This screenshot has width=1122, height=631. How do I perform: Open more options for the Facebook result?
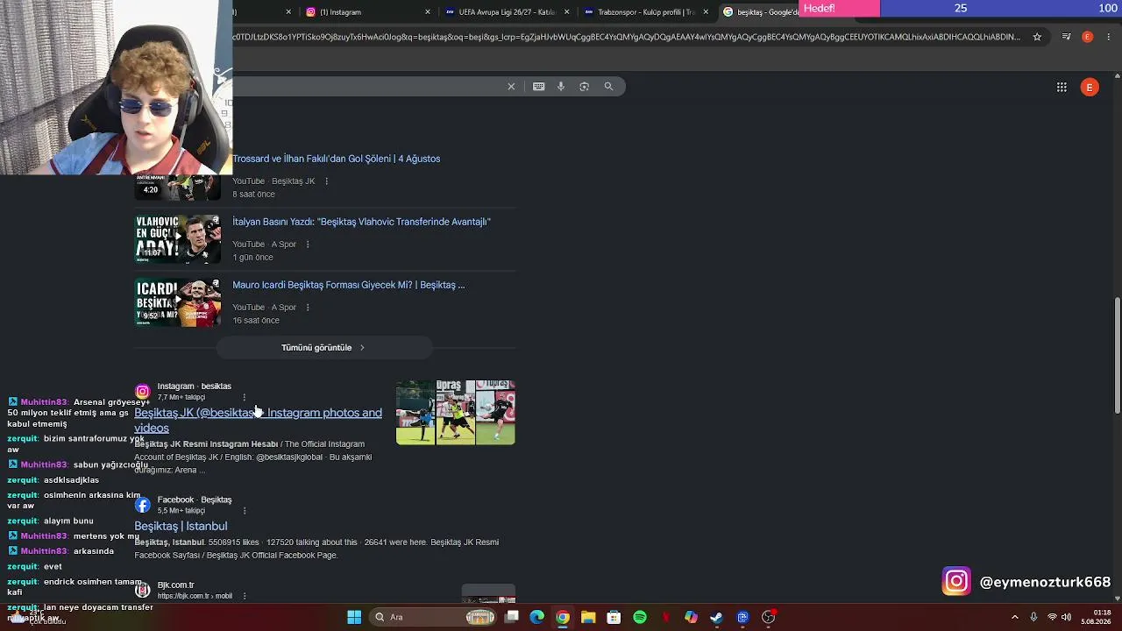(244, 510)
